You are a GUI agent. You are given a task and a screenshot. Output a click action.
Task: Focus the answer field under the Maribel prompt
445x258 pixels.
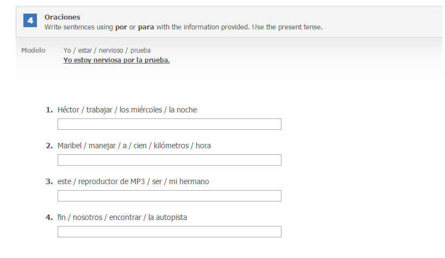pos(170,160)
